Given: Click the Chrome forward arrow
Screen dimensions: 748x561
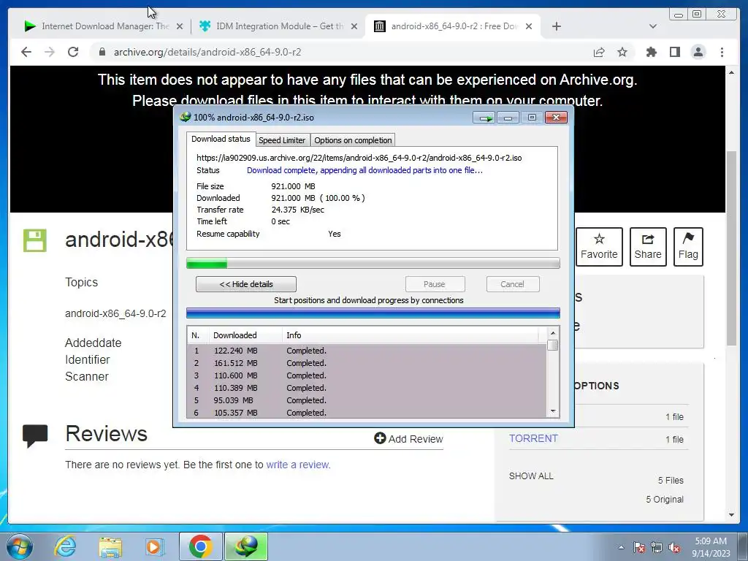Looking at the screenshot, I should [x=50, y=52].
